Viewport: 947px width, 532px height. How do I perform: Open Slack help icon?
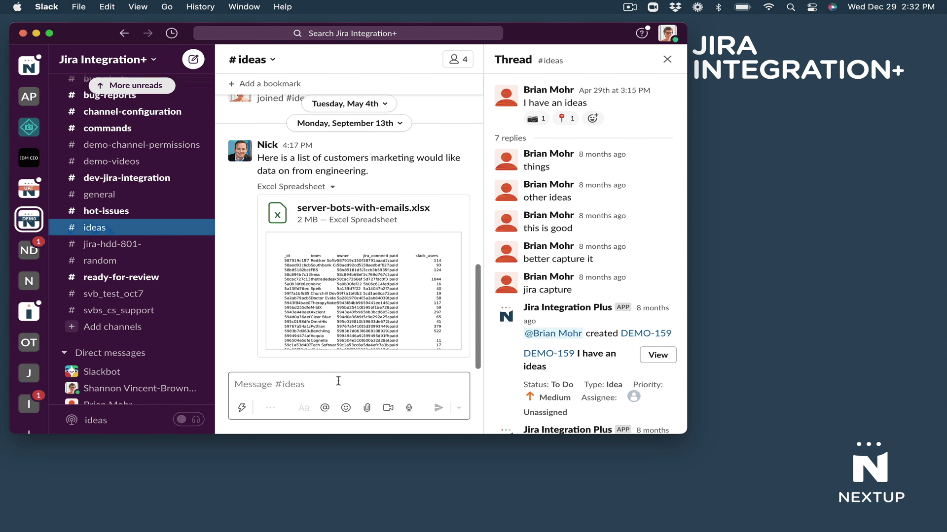[642, 33]
